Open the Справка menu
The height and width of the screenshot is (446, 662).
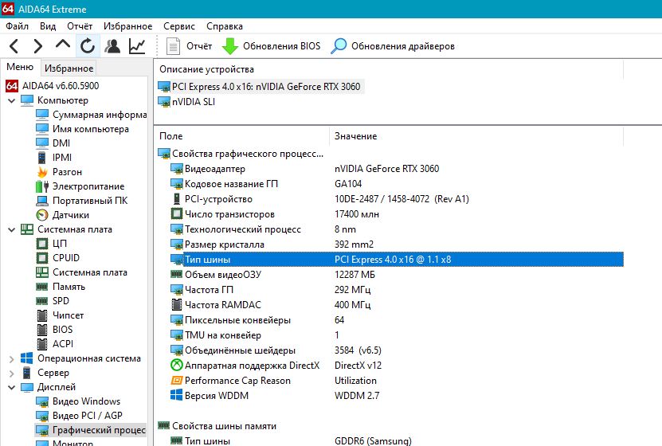tap(225, 26)
